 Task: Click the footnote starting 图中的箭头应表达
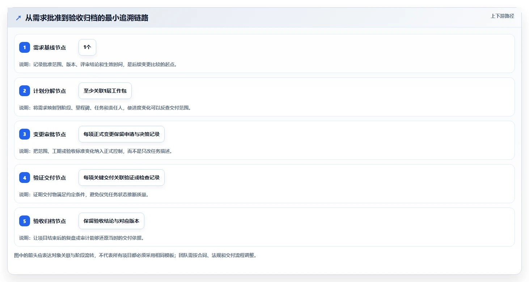(x=135, y=255)
